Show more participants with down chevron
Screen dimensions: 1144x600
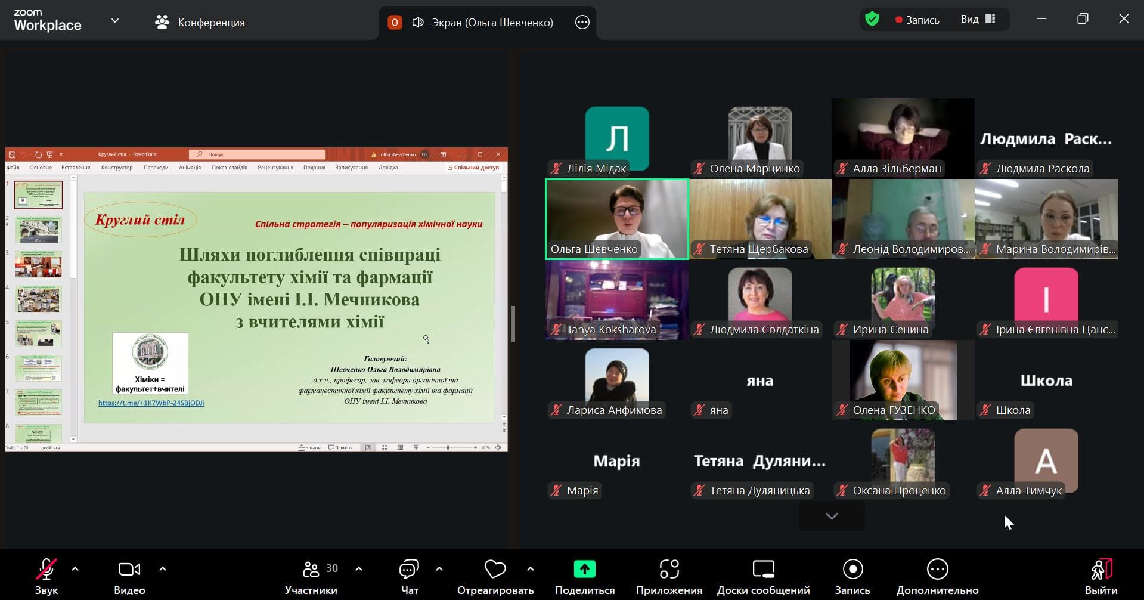click(832, 516)
